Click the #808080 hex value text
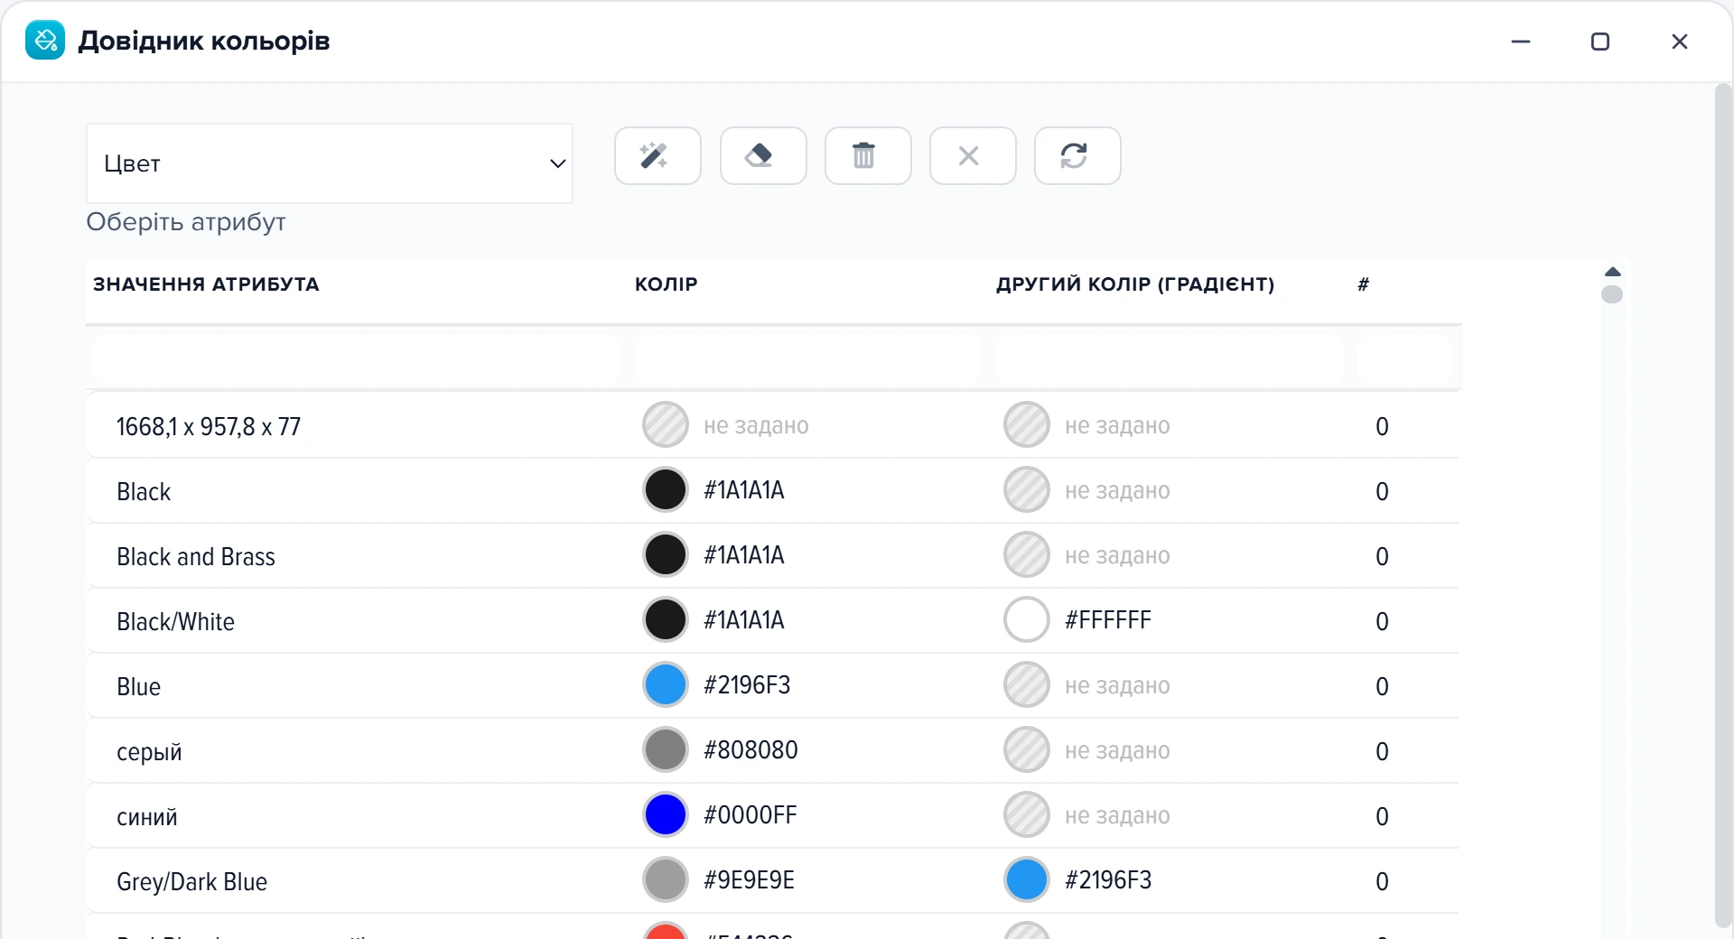 [750, 750]
